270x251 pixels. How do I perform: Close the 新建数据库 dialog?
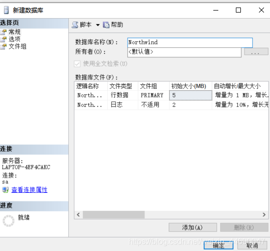click(x=261, y=10)
